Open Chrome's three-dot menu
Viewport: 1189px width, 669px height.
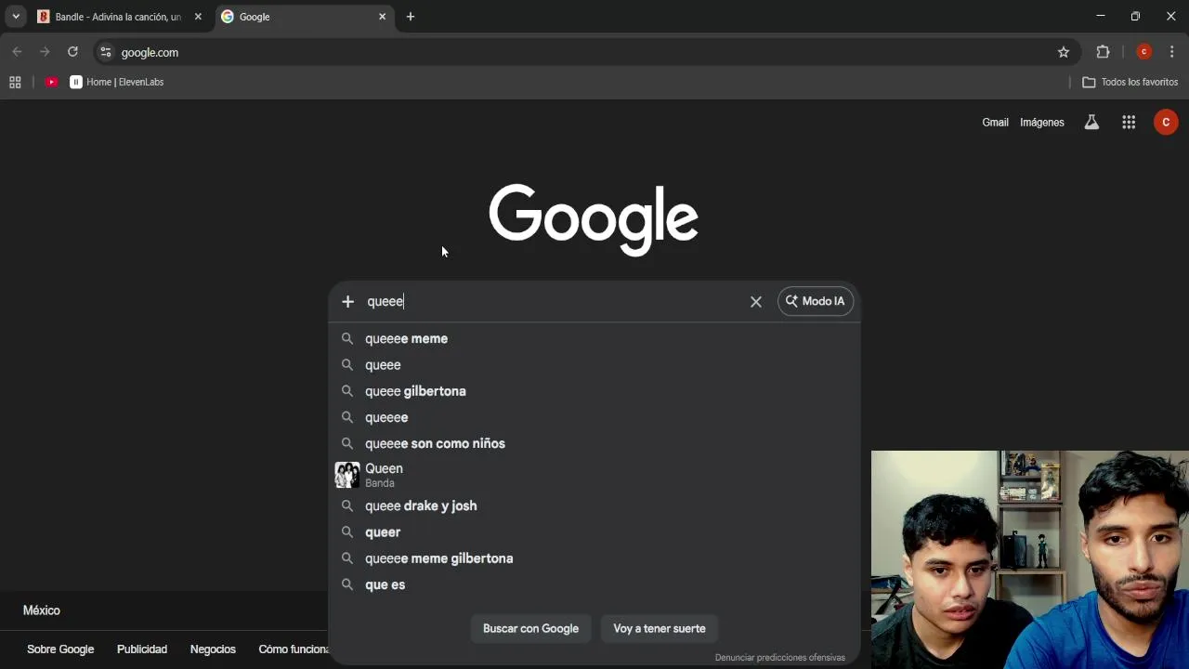[x=1172, y=52]
